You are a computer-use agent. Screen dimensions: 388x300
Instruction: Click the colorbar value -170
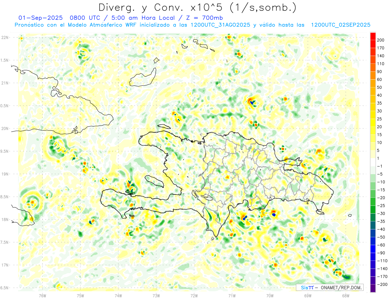point(383,277)
